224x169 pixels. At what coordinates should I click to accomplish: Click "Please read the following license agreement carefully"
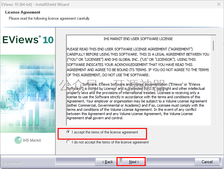[49, 18]
